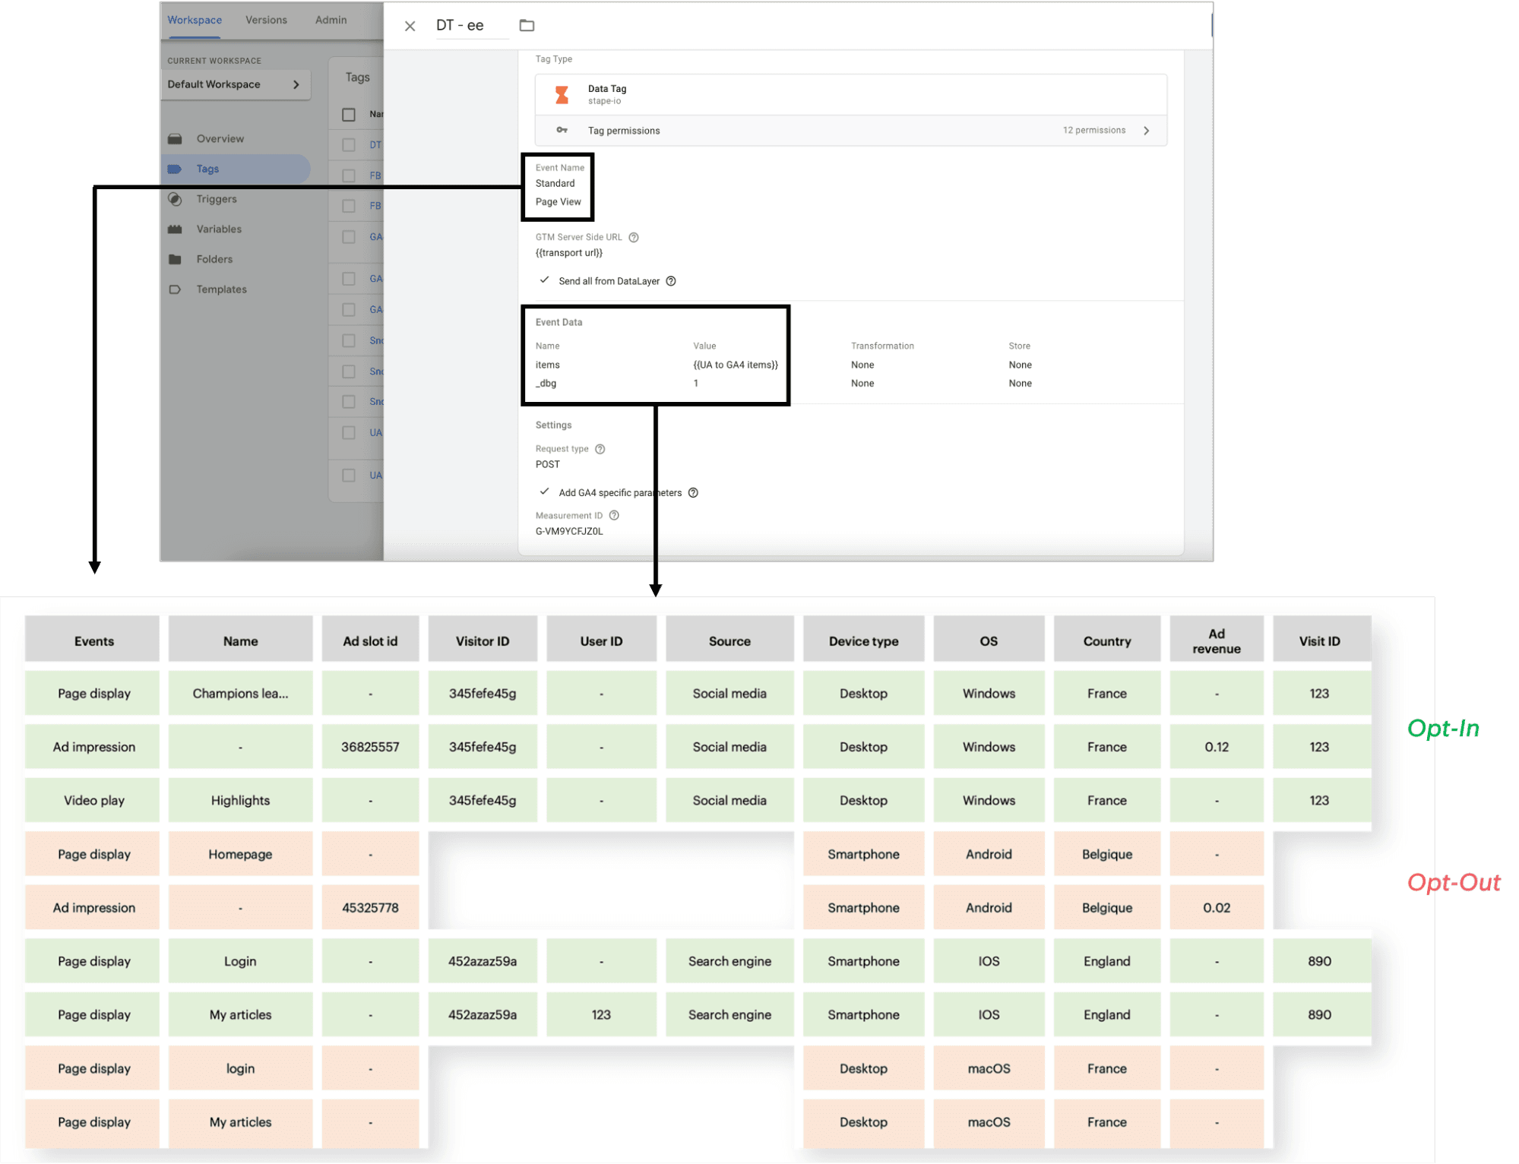This screenshot has height=1164, width=1519.
Task: Open the Admin tab
Action: [330, 20]
